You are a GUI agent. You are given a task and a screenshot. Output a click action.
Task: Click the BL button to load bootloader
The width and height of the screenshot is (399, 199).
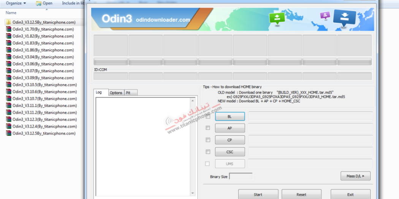pos(230,116)
